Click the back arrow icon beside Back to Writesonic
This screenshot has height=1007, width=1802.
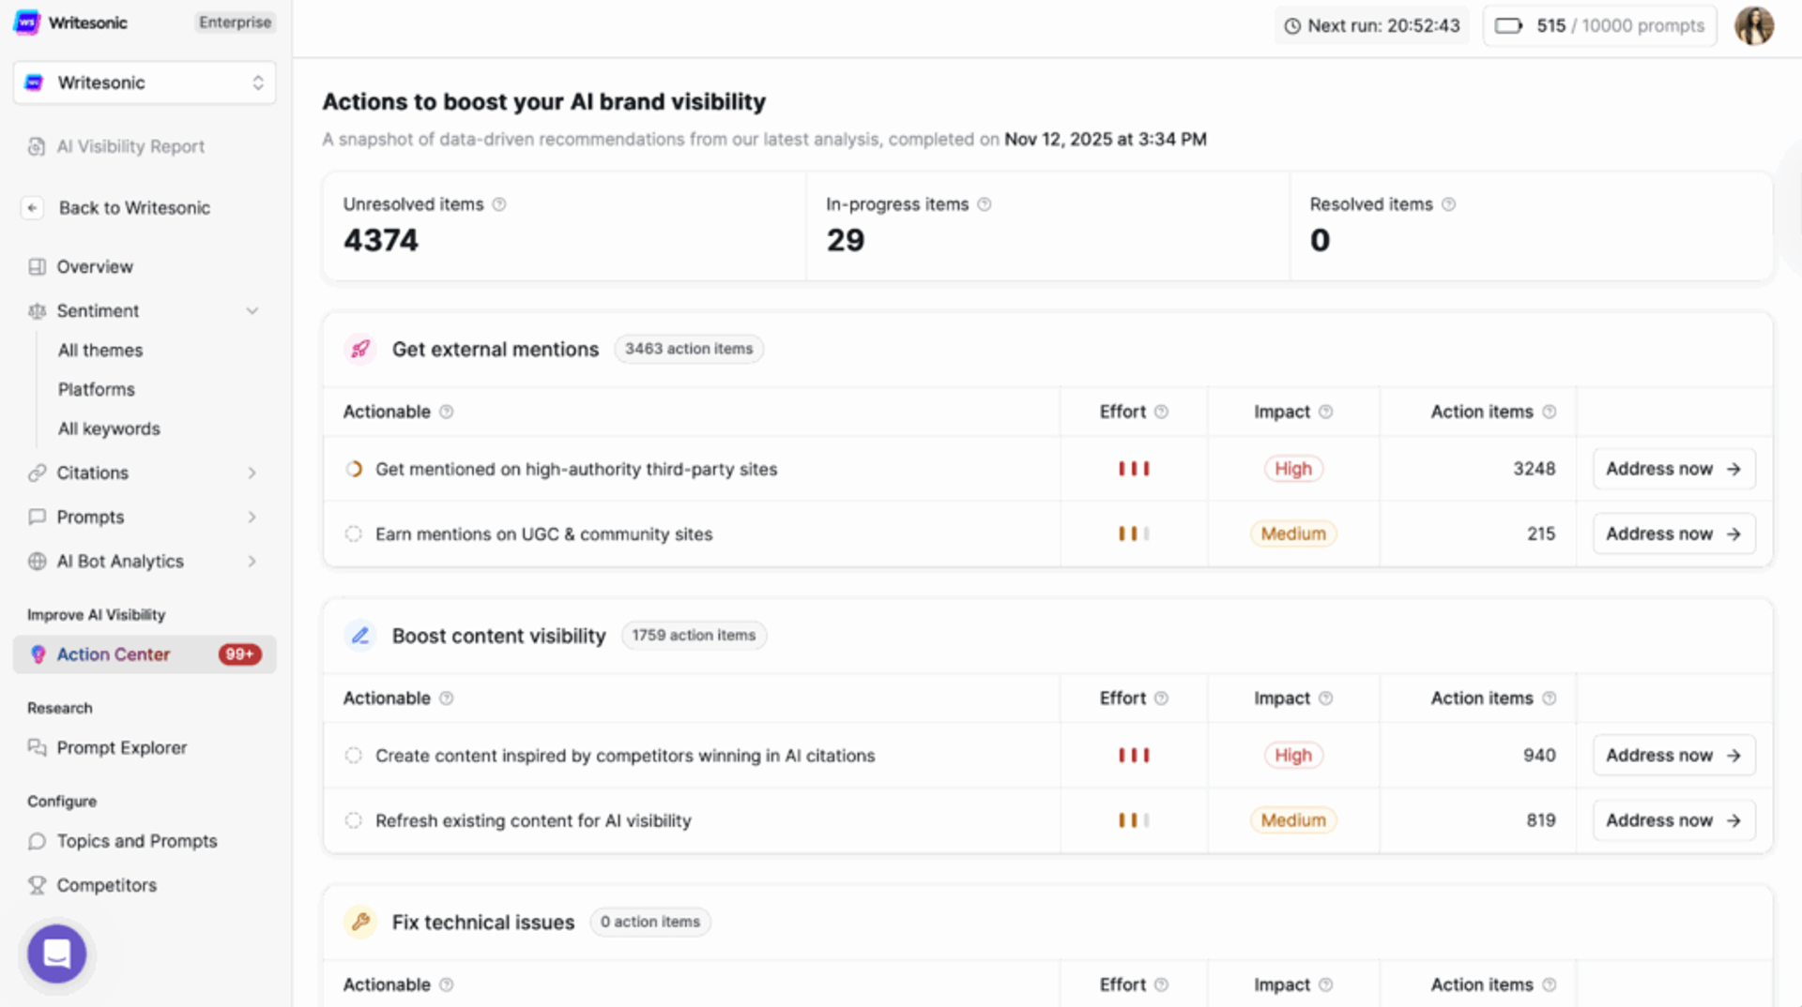point(33,208)
